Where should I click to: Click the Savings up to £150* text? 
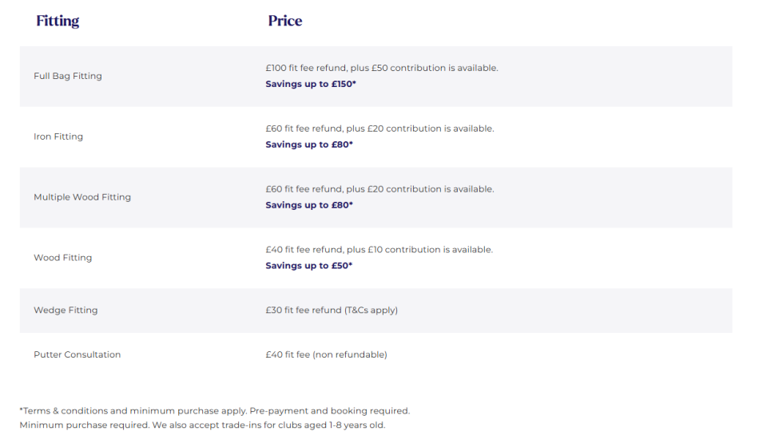(311, 84)
